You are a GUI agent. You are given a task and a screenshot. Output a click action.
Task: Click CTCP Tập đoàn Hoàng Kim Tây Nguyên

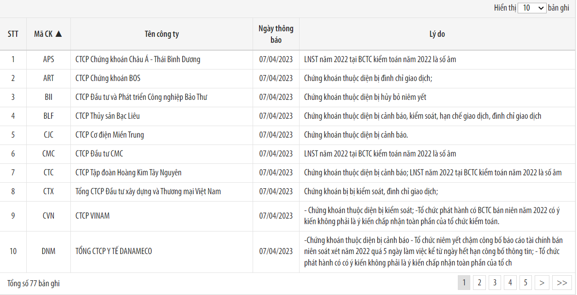tap(128, 173)
